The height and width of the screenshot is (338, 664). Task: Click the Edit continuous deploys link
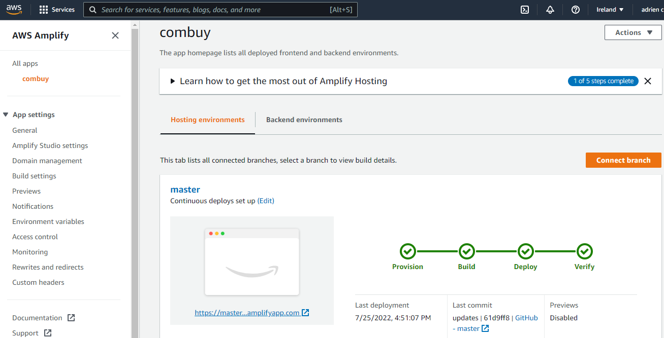pyautogui.click(x=266, y=201)
